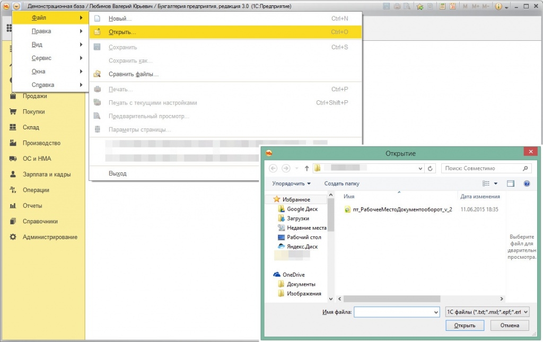Click the books icon for Справочники

click(13, 221)
